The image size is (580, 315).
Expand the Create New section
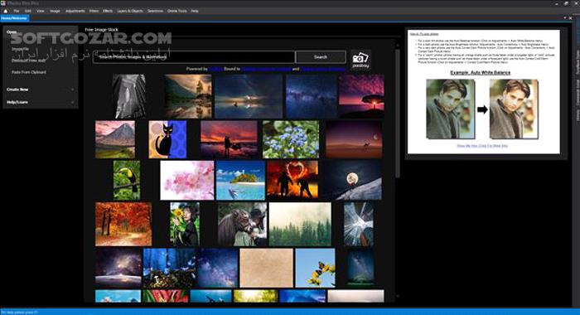tap(41, 90)
